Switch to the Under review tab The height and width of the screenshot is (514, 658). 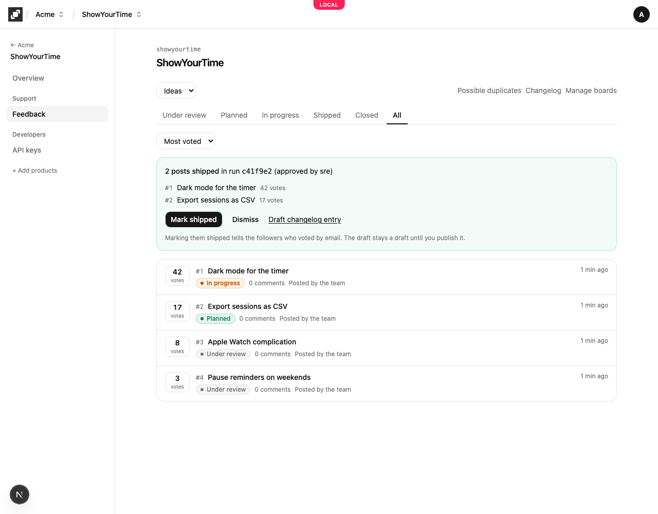pos(184,115)
